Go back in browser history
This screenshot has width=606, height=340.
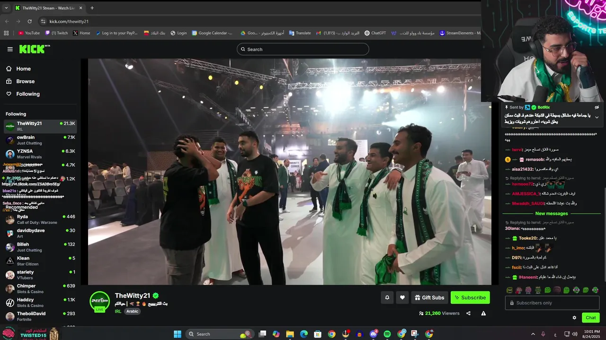tap(7, 21)
